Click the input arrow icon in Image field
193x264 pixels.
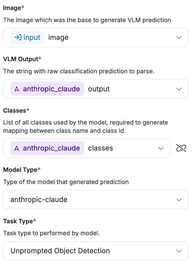pos(18,37)
